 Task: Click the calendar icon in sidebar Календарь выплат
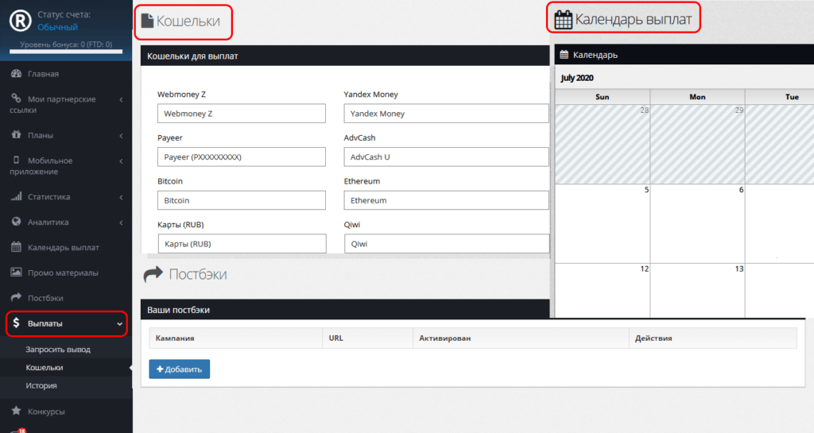point(16,247)
